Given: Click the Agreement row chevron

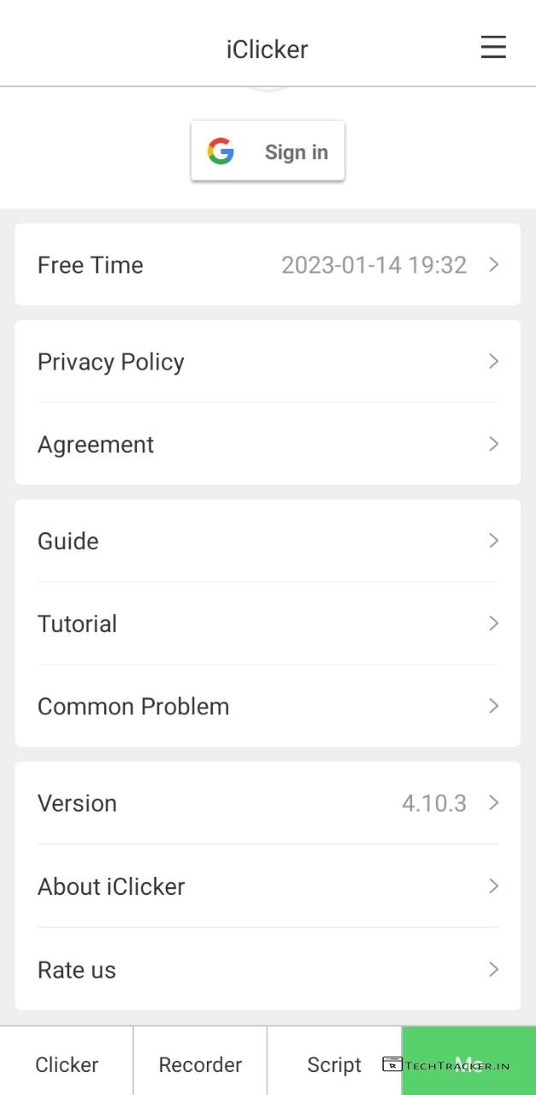Looking at the screenshot, I should tap(493, 444).
